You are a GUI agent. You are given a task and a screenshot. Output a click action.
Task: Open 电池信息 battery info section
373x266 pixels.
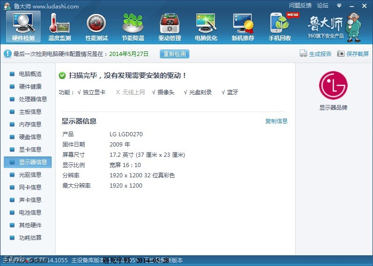tap(30, 213)
